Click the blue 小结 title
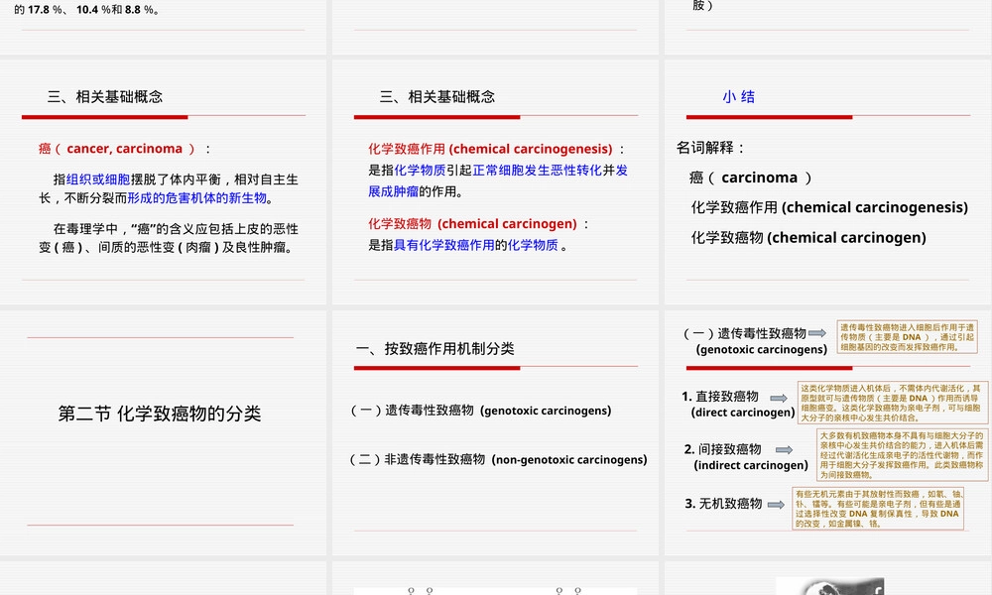This screenshot has width=992, height=595. tap(738, 97)
